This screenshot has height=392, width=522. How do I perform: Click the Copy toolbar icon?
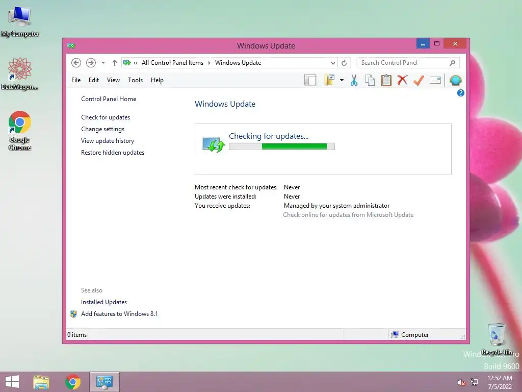[x=370, y=80]
